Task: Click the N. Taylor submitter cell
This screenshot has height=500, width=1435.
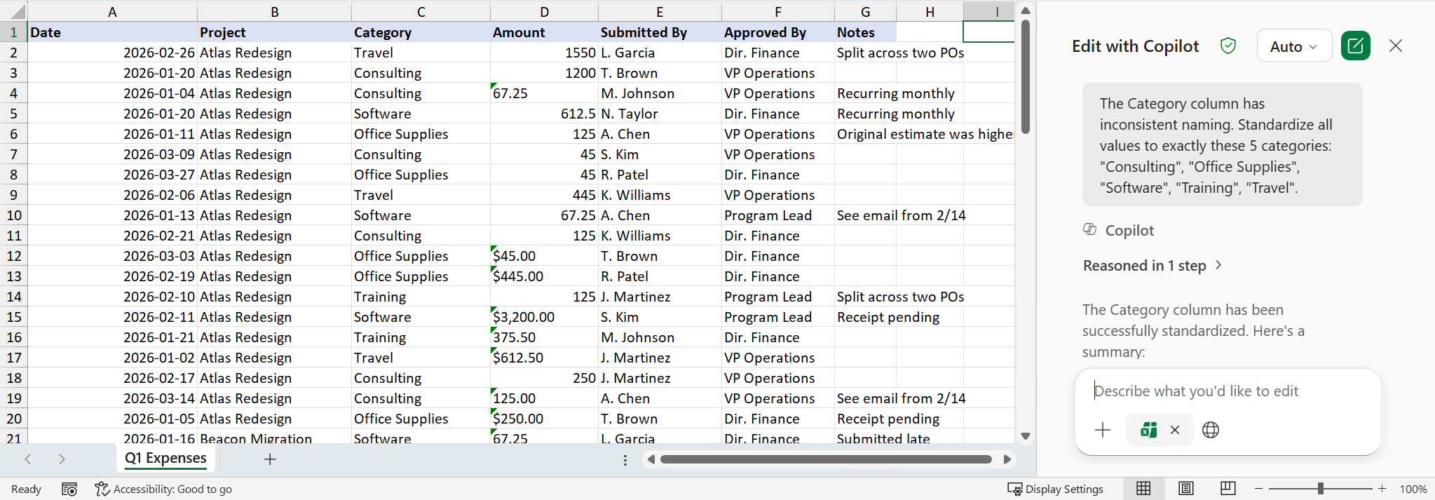Action: [x=660, y=114]
